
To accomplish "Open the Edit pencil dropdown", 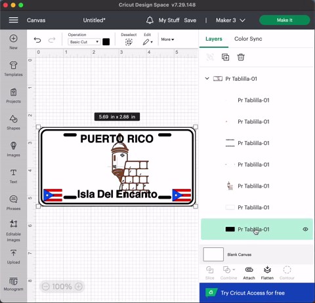I will click(x=148, y=42).
